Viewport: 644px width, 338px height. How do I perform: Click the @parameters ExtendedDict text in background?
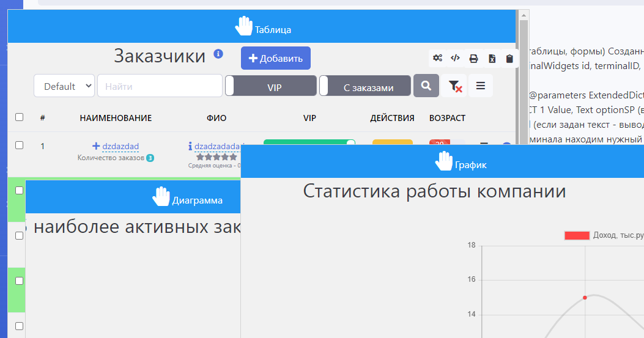click(586, 95)
